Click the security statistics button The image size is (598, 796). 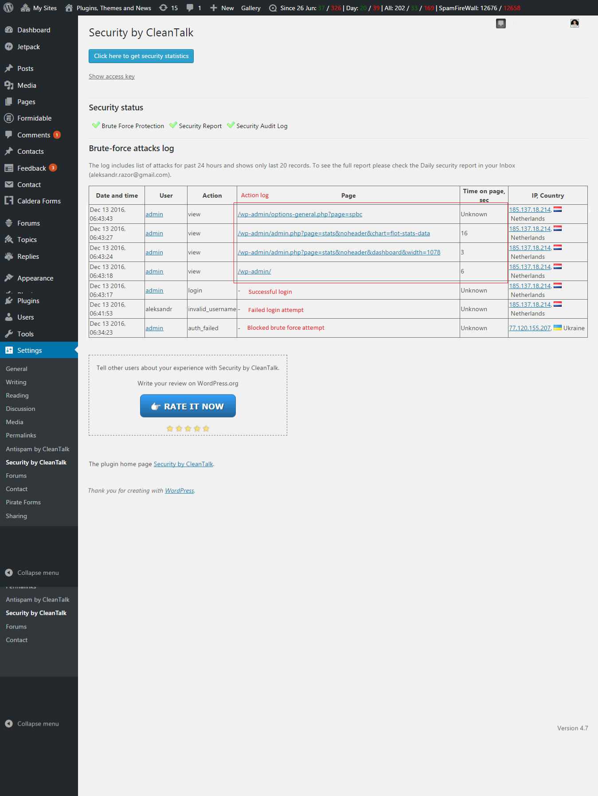[x=141, y=56]
